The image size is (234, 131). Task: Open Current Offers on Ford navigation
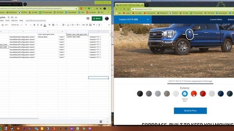216,19
